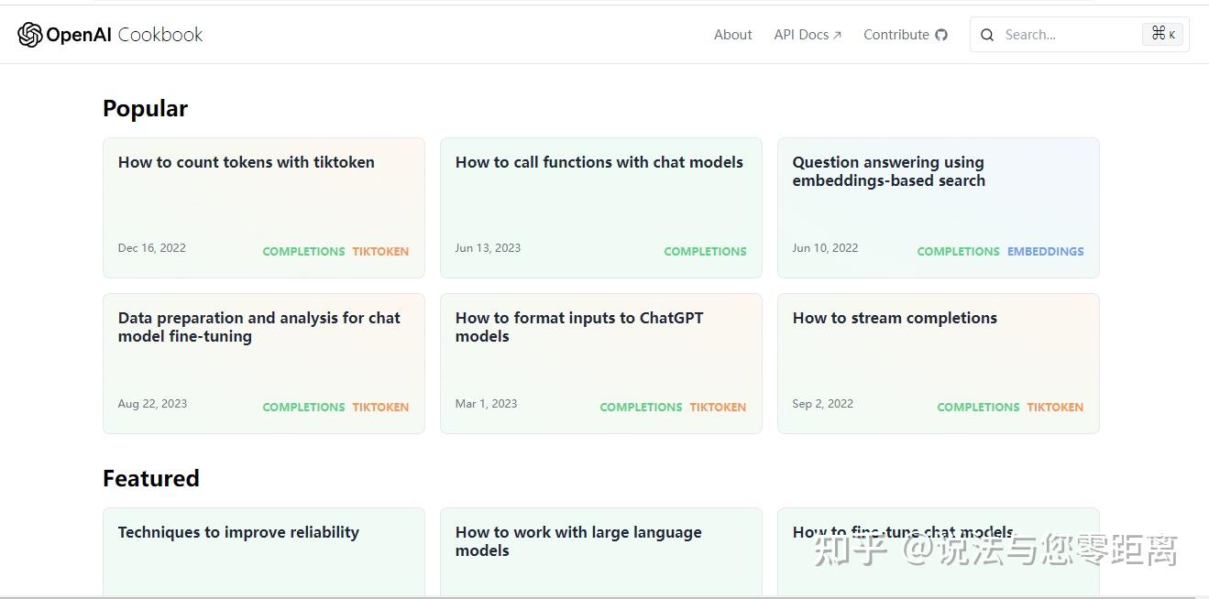Open "How to work with large language models"
Screen dimensions: 1209x599
(x=577, y=542)
